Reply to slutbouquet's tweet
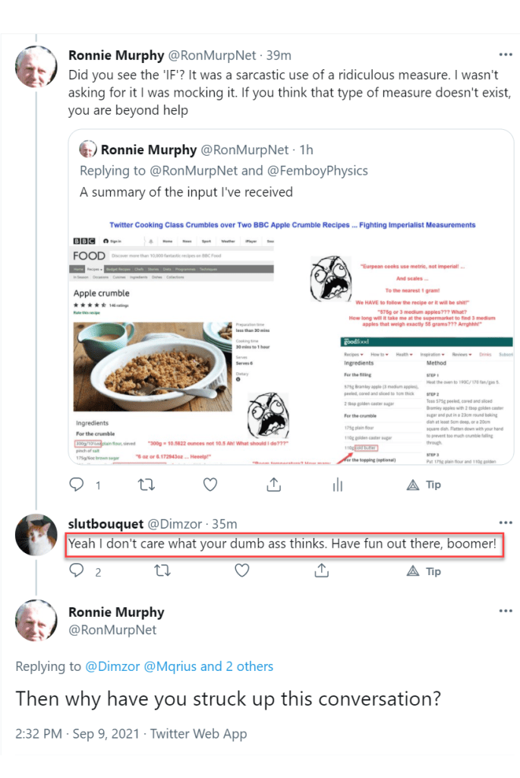Screen dimensions: 520x778 77,571
